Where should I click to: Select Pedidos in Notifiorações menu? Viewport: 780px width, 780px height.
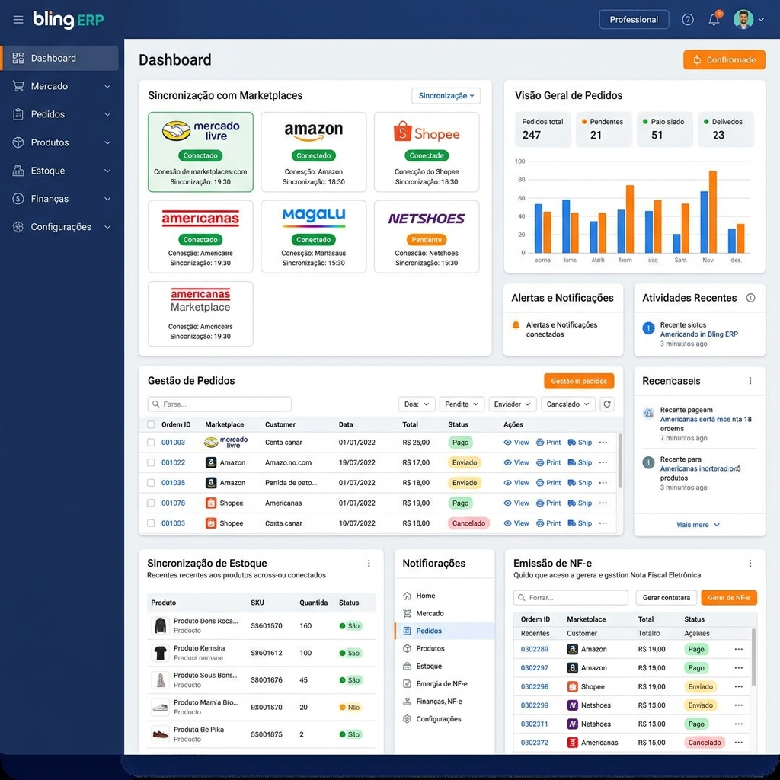point(444,631)
